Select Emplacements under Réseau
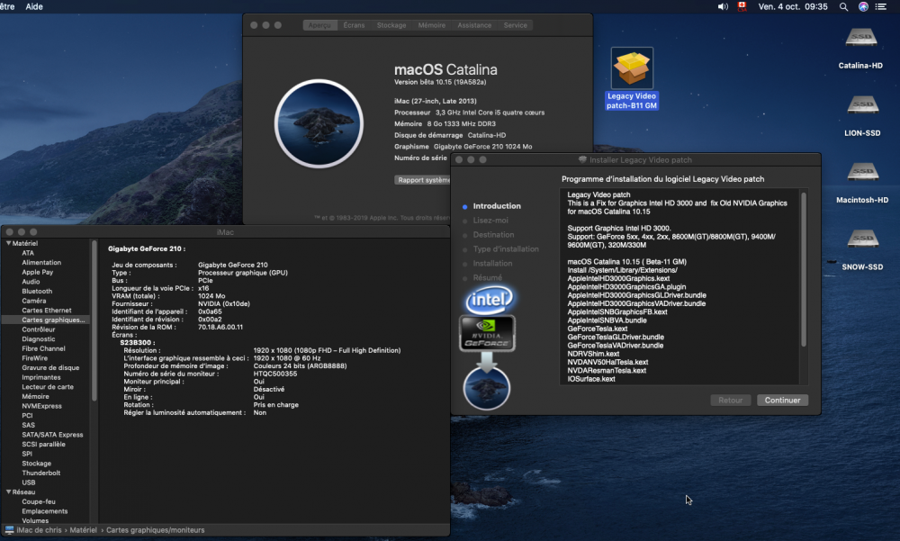The width and height of the screenshot is (900, 541). (x=45, y=511)
